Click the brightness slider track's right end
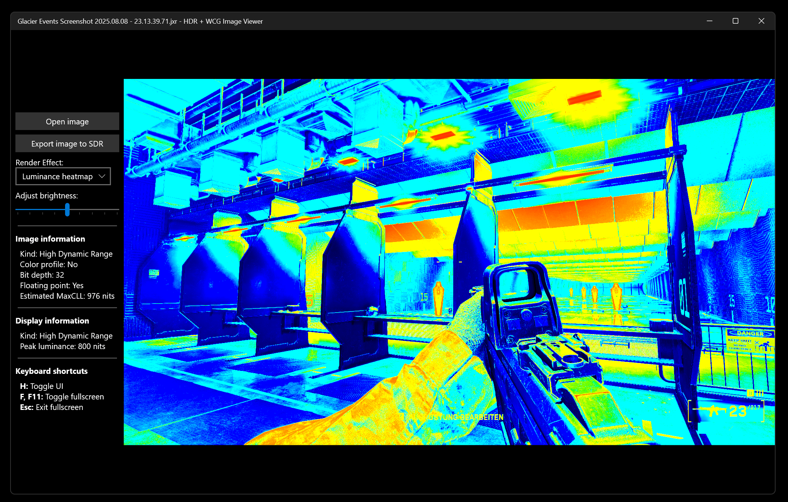788x502 pixels. 117,209
